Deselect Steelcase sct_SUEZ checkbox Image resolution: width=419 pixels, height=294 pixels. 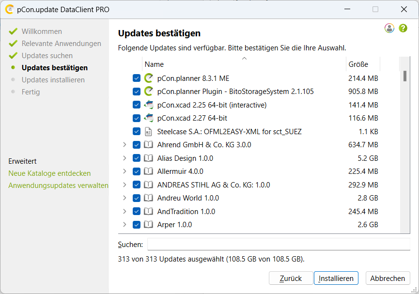click(137, 131)
